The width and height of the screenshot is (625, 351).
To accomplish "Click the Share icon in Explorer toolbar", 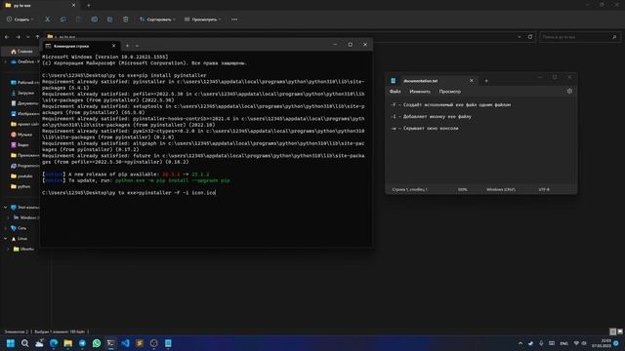I will (109, 19).
